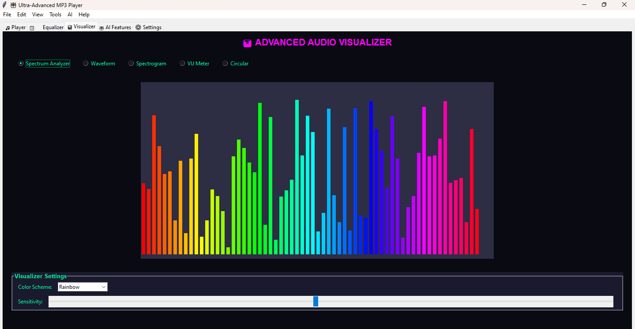Image resolution: width=635 pixels, height=329 pixels.
Task: Click the music note icon on Player tab
Action: coord(8,27)
